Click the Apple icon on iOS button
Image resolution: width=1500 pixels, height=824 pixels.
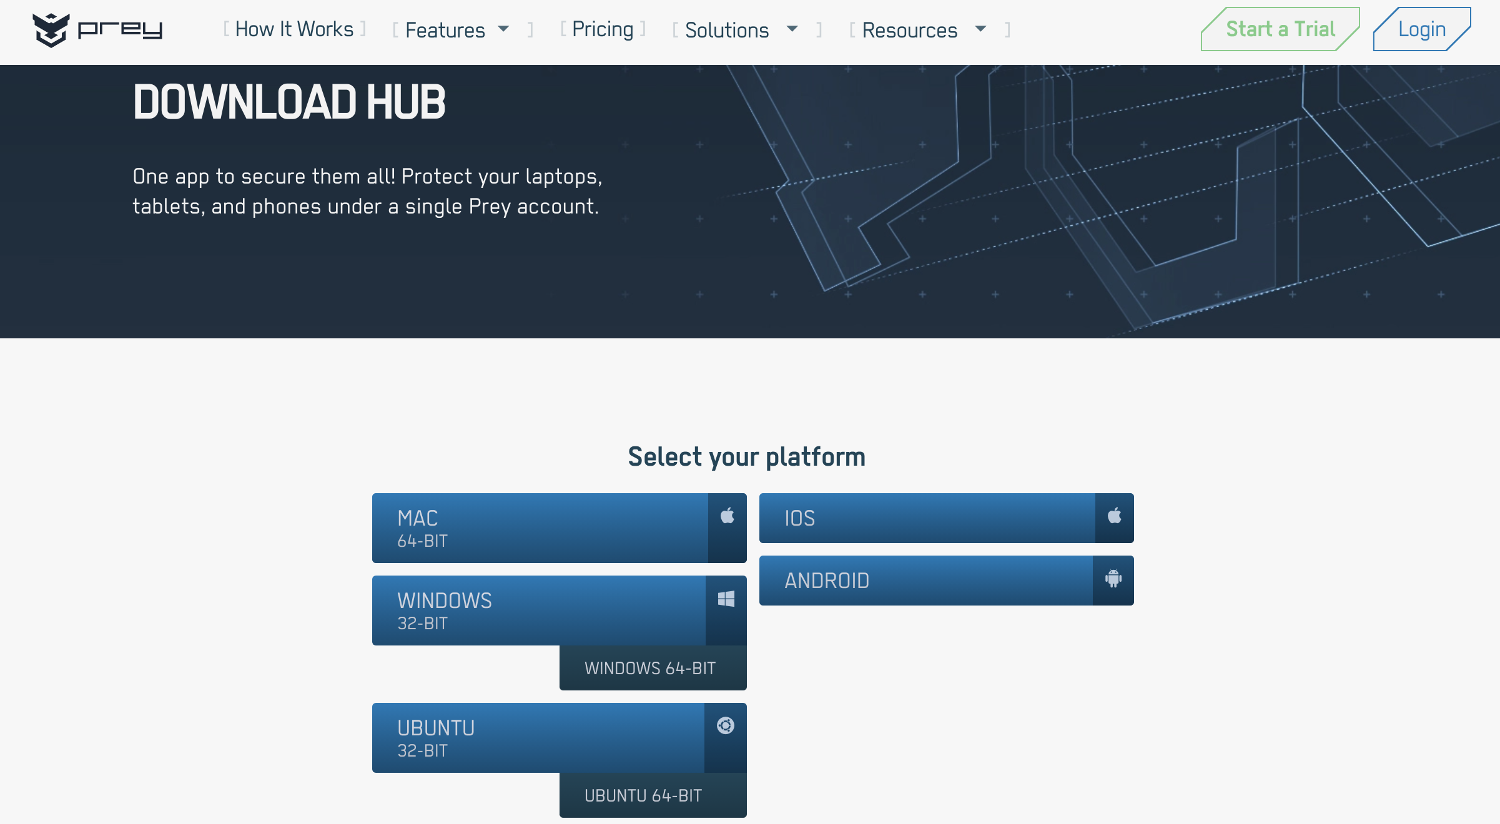click(x=1115, y=516)
